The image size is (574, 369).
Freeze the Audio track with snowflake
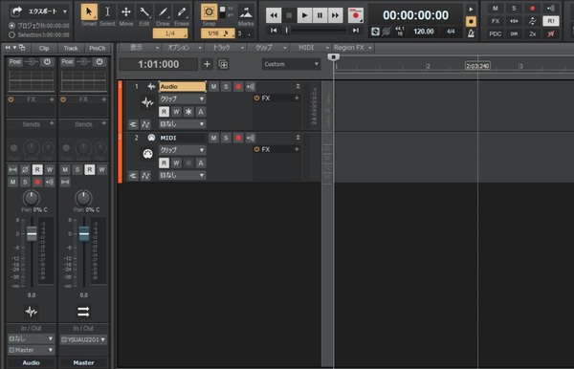tap(188, 112)
